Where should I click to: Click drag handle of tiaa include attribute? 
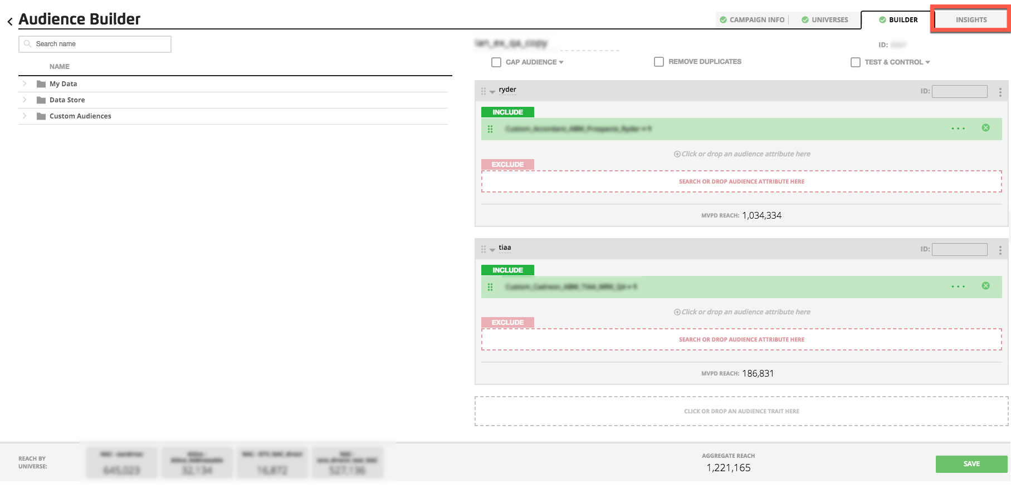tap(490, 287)
